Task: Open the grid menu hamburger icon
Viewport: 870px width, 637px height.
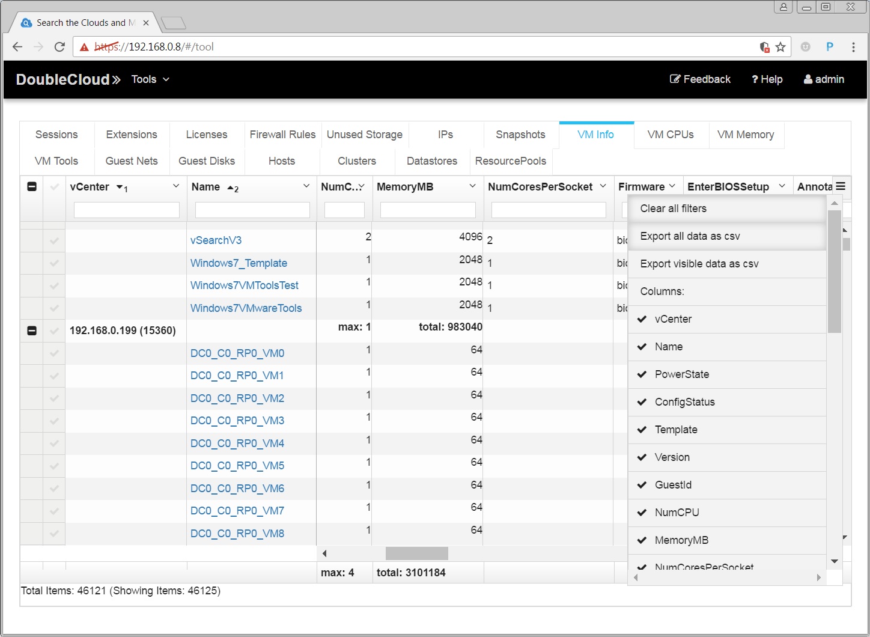Action: [841, 187]
